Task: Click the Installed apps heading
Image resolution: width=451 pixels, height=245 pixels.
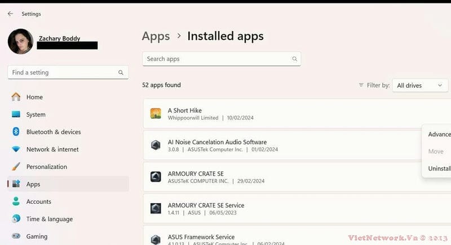Action: (x=225, y=36)
